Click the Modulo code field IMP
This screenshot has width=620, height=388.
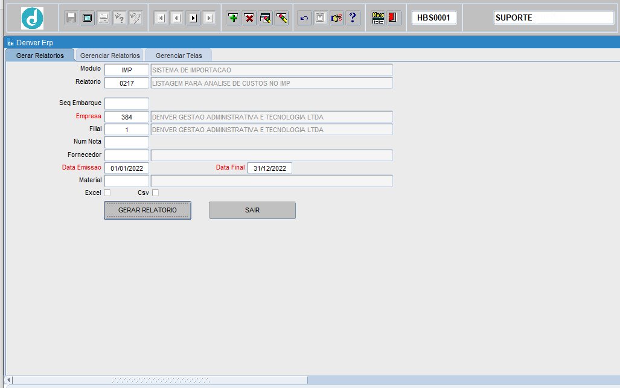tap(127, 70)
